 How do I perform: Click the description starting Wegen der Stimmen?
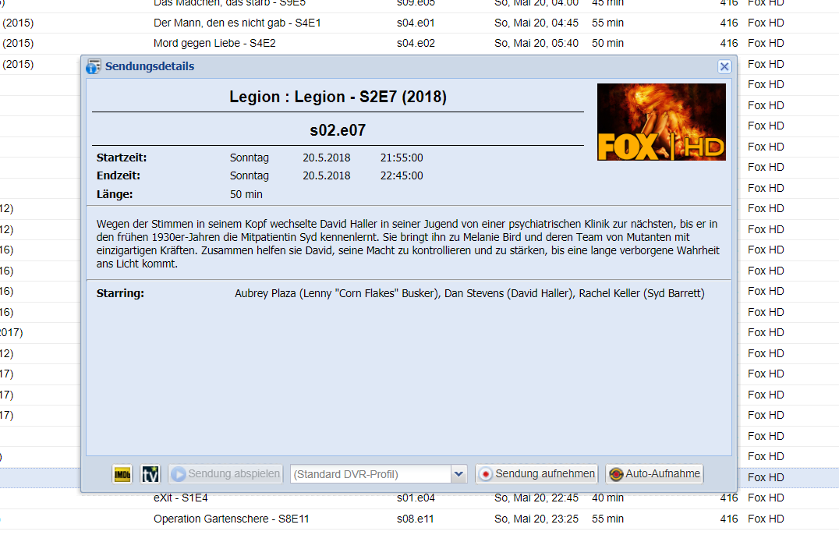pyautogui.click(x=408, y=244)
